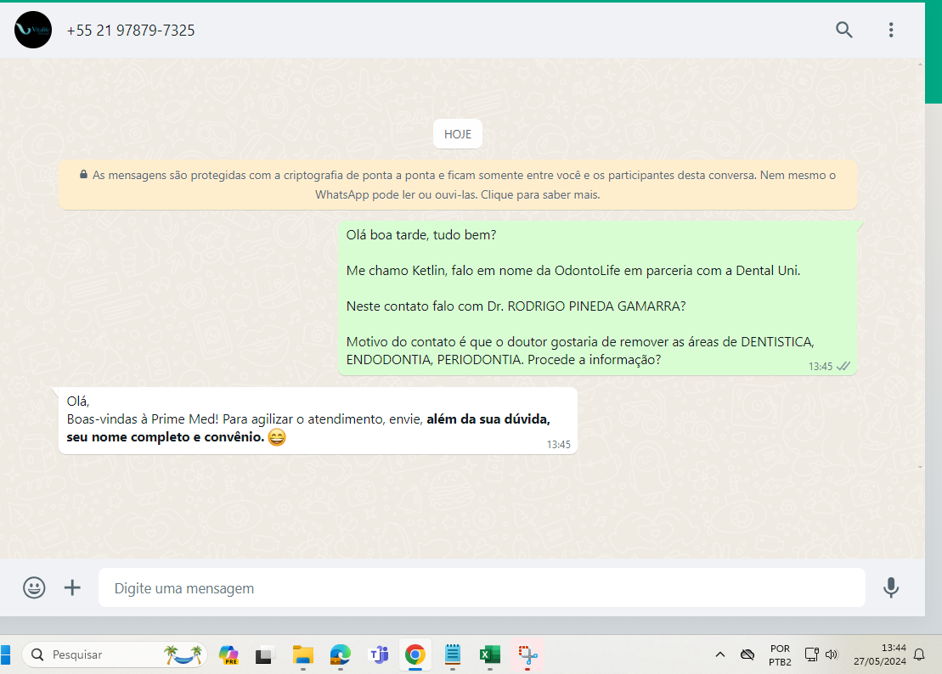Open the notifications bell in the taskbar
This screenshot has height=674, width=942.
point(919,654)
